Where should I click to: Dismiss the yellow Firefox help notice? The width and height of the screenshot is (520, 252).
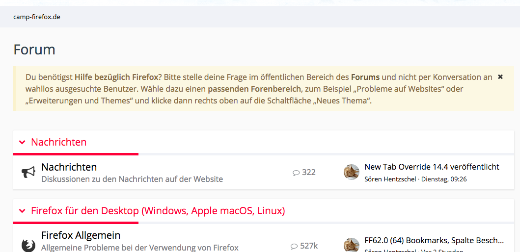500,77
